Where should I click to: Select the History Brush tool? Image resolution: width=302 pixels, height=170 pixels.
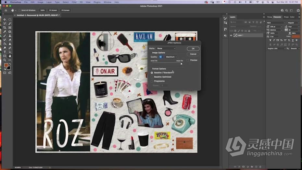(5, 40)
